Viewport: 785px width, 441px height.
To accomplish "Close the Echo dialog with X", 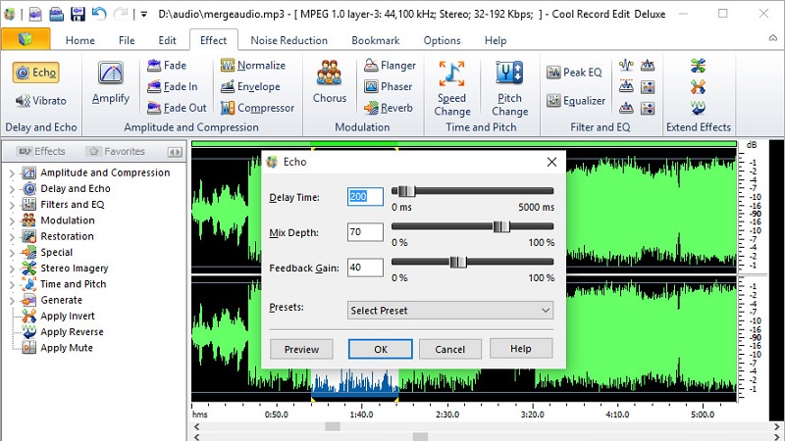I will click(551, 162).
